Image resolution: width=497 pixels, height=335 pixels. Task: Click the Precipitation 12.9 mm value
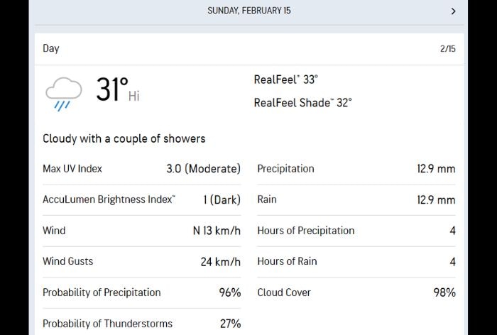click(x=436, y=169)
